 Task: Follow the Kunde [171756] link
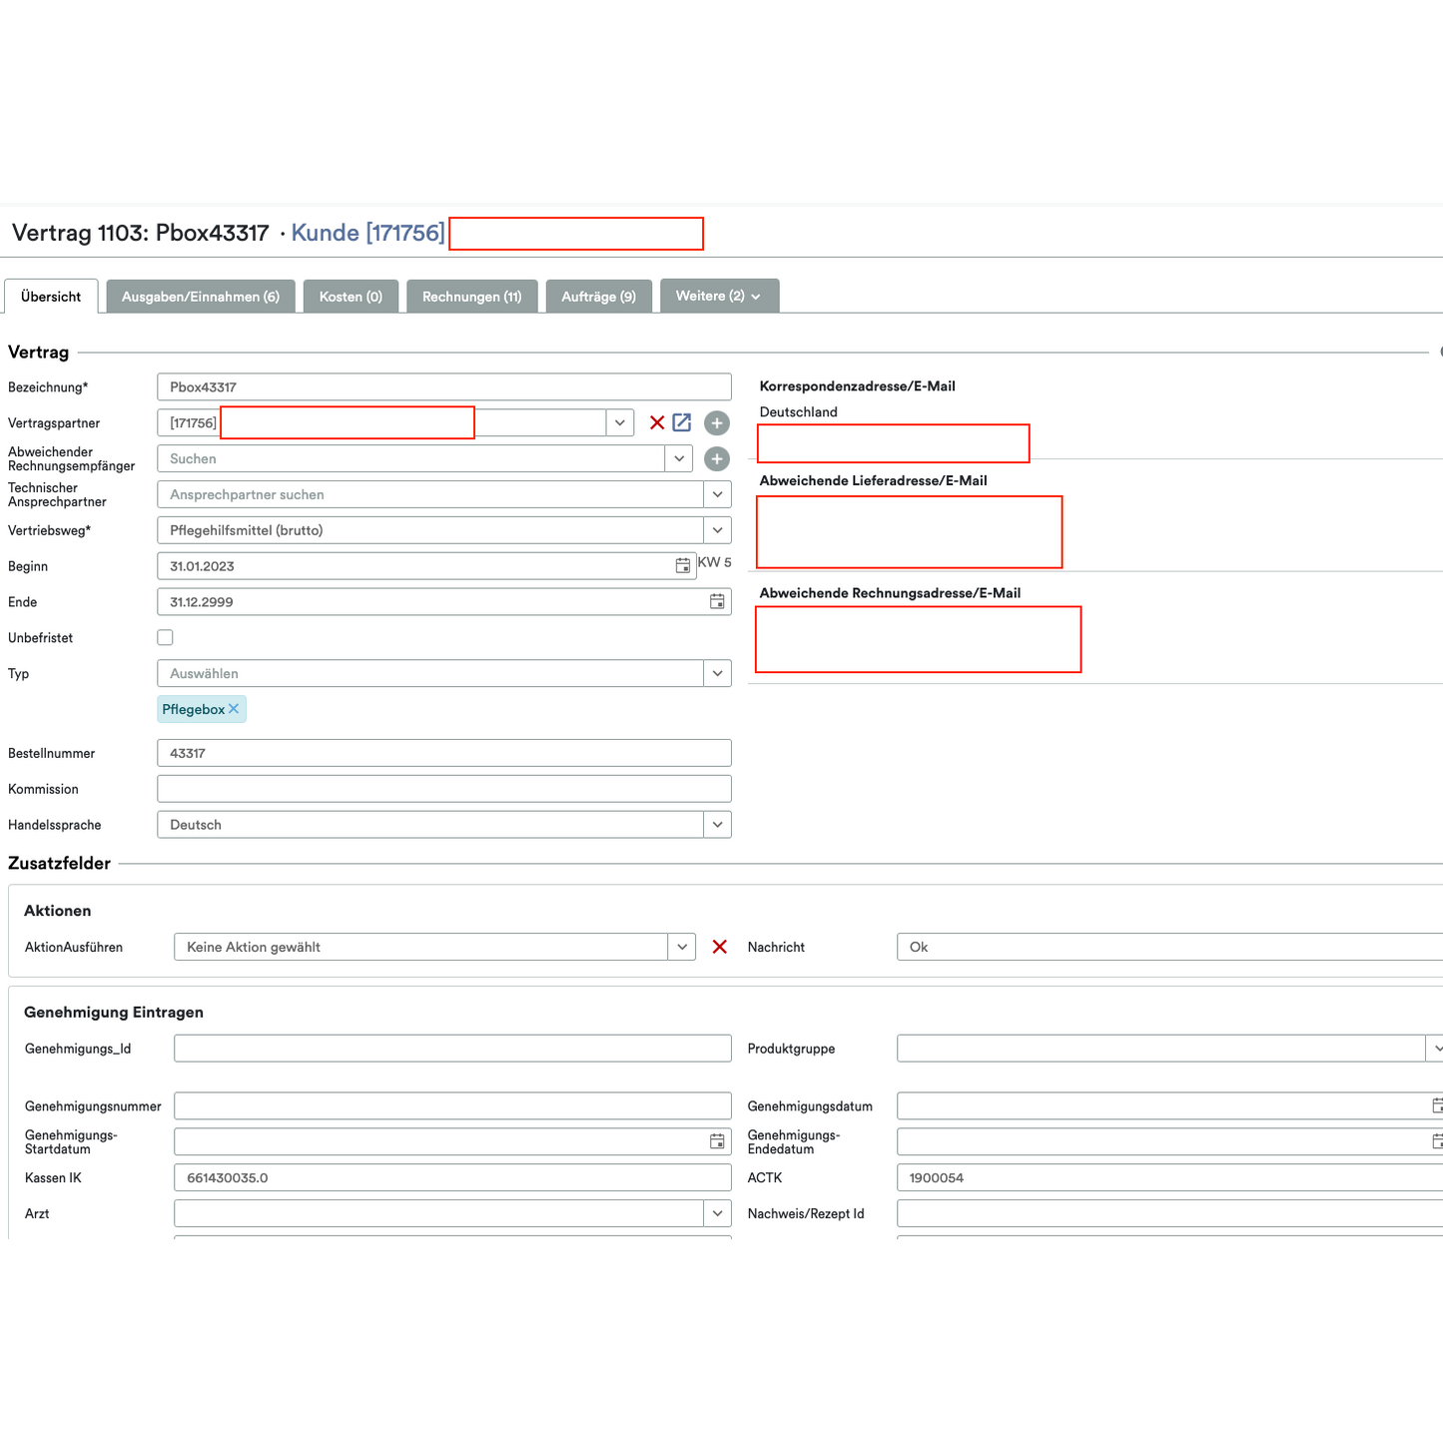pyautogui.click(x=366, y=233)
